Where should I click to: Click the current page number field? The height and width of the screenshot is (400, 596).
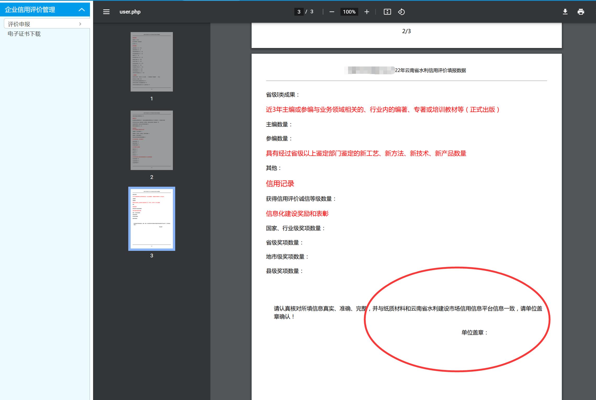[299, 12]
